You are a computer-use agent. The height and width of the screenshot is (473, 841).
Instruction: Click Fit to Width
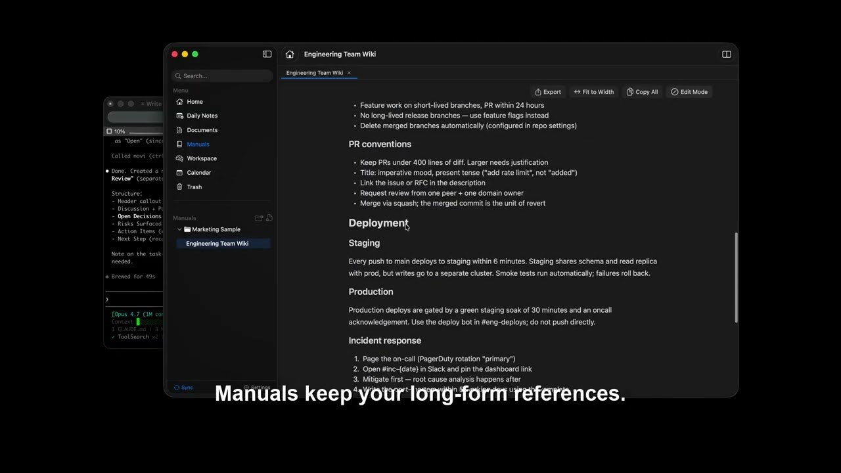coord(594,92)
